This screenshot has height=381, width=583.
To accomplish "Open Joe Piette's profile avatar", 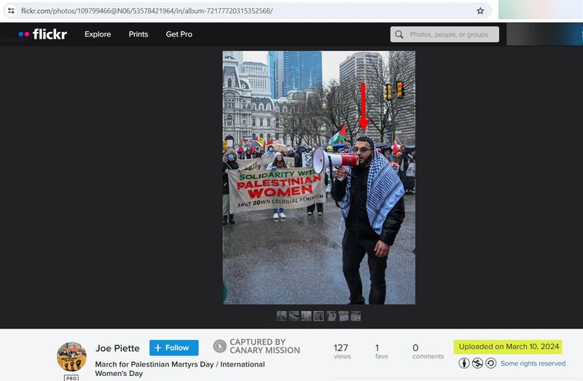I will click(71, 356).
